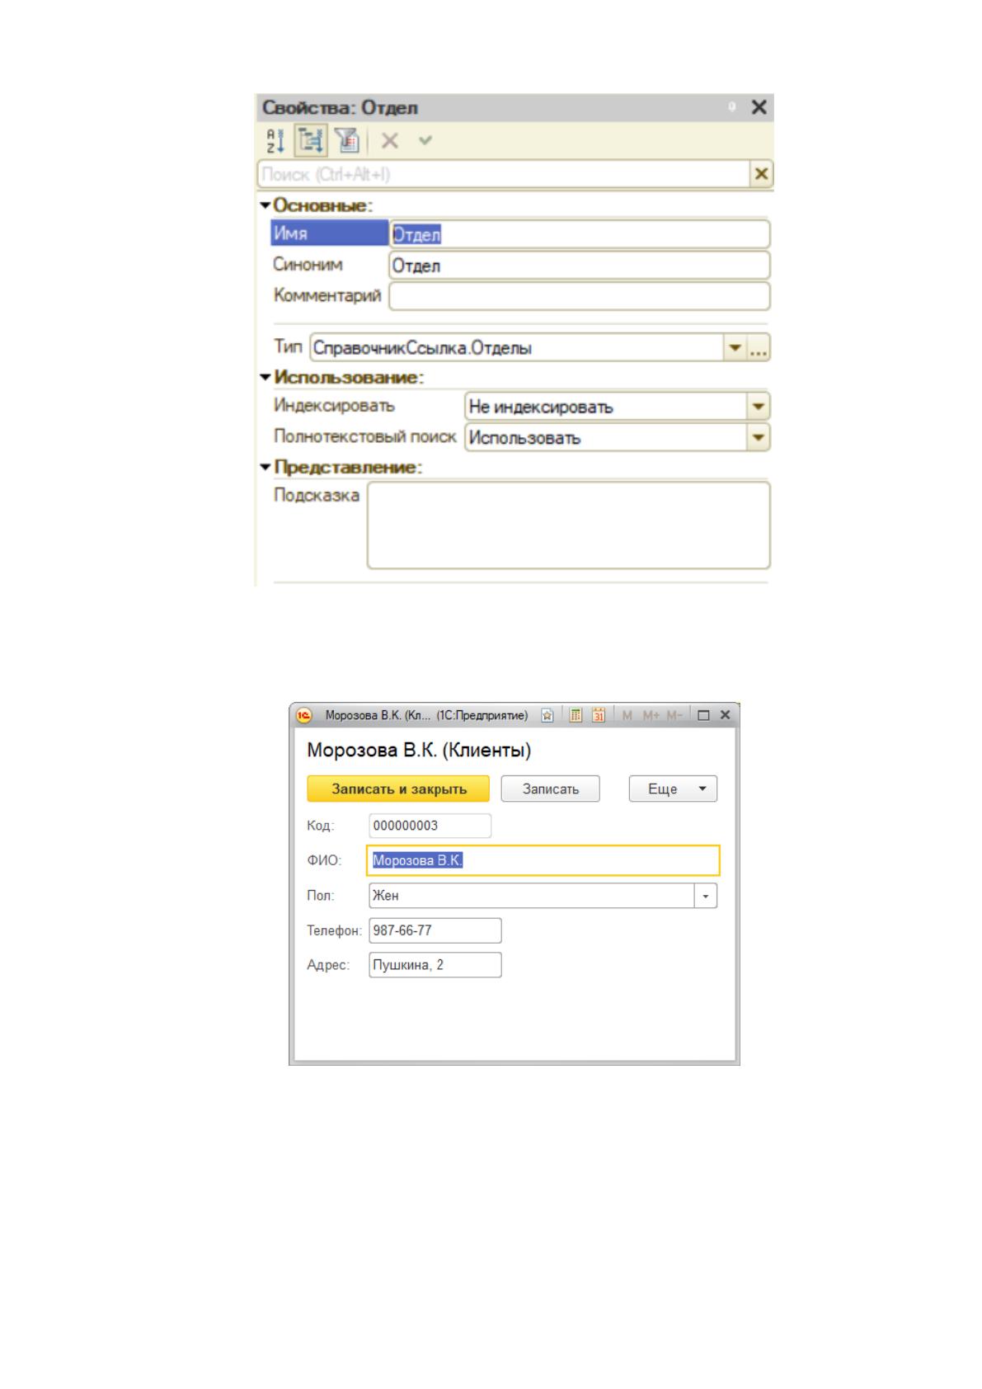Clear the properties search with the X button
The image size is (982, 1389).
tap(761, 174)
